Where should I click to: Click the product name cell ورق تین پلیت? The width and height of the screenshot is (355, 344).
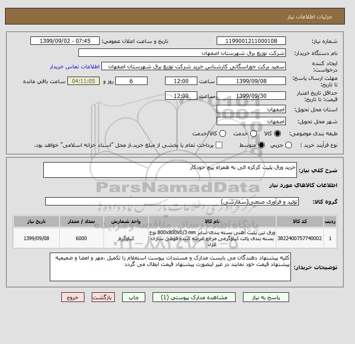coord(212,238)
